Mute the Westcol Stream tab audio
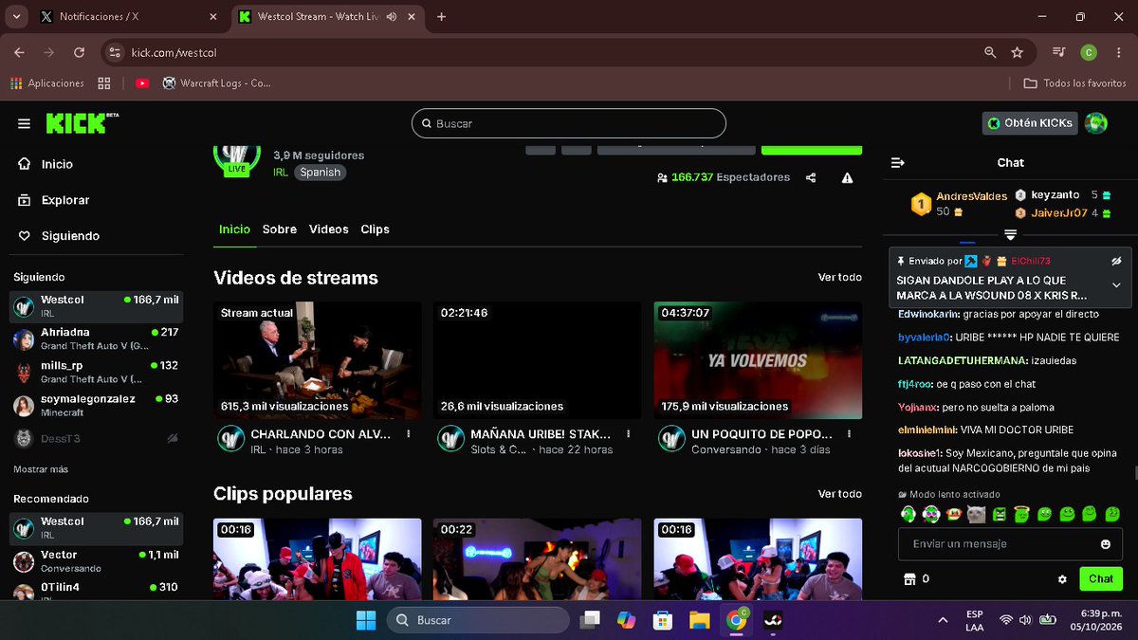The height and width of the screenshot is (640, 1138). [392, 17]
